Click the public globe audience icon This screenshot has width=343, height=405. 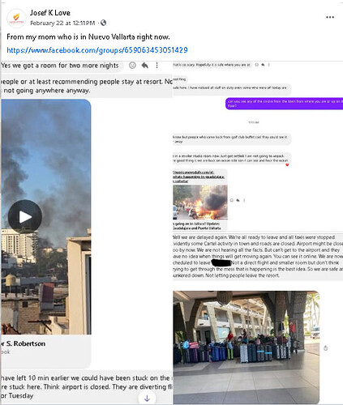click(103, 23)
